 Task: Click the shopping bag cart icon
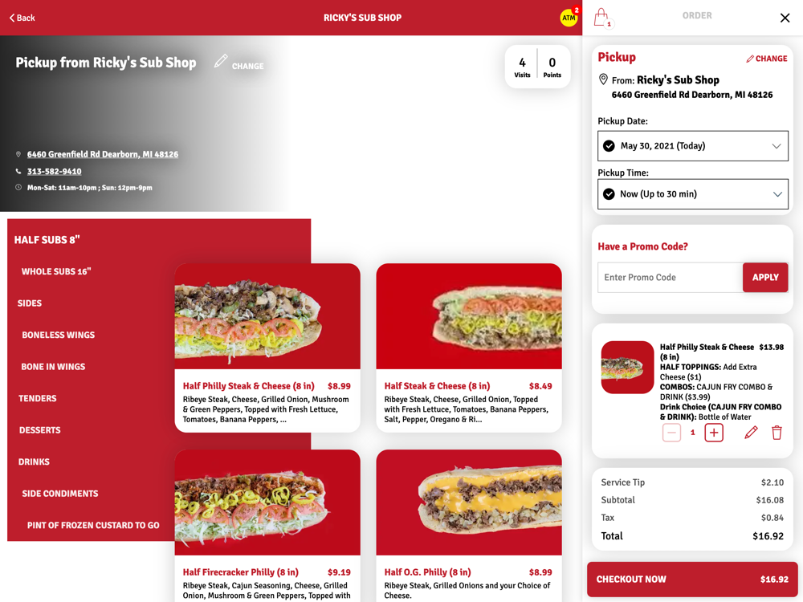point(603,18)
